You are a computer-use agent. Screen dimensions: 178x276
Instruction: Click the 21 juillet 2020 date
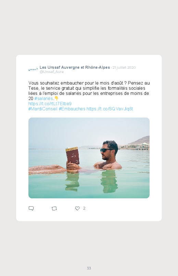pos(124,68)
